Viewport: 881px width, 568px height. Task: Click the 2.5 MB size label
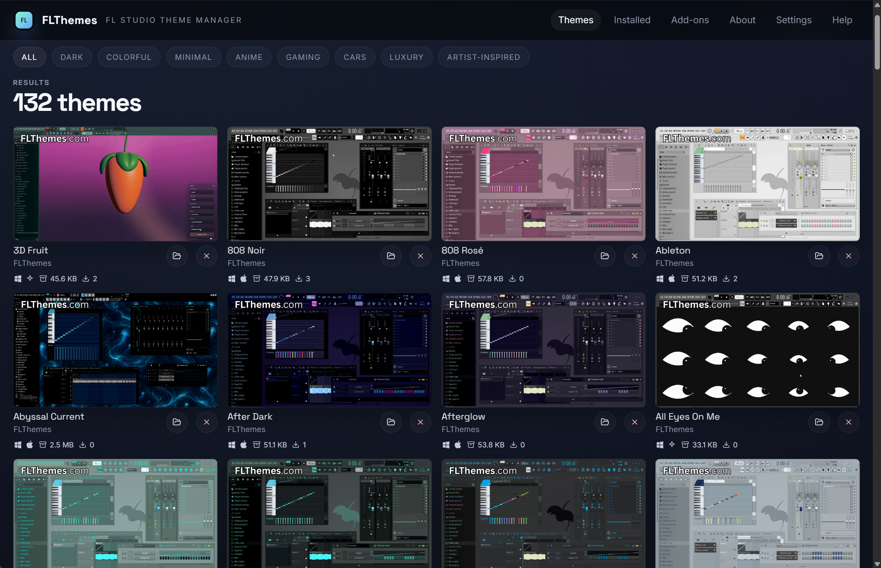pos(61,445)
